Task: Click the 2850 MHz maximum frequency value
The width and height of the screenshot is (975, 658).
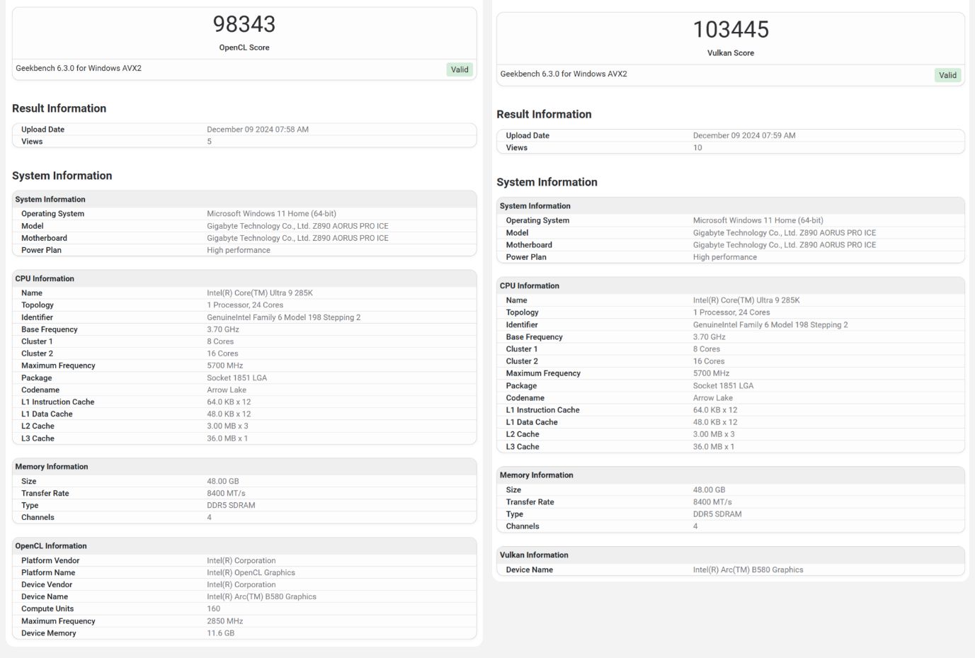Action: pos(224,621)
